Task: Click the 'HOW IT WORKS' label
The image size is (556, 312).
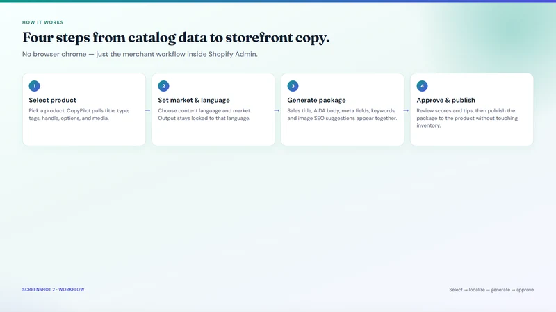Action: click(x=42, y=22)
